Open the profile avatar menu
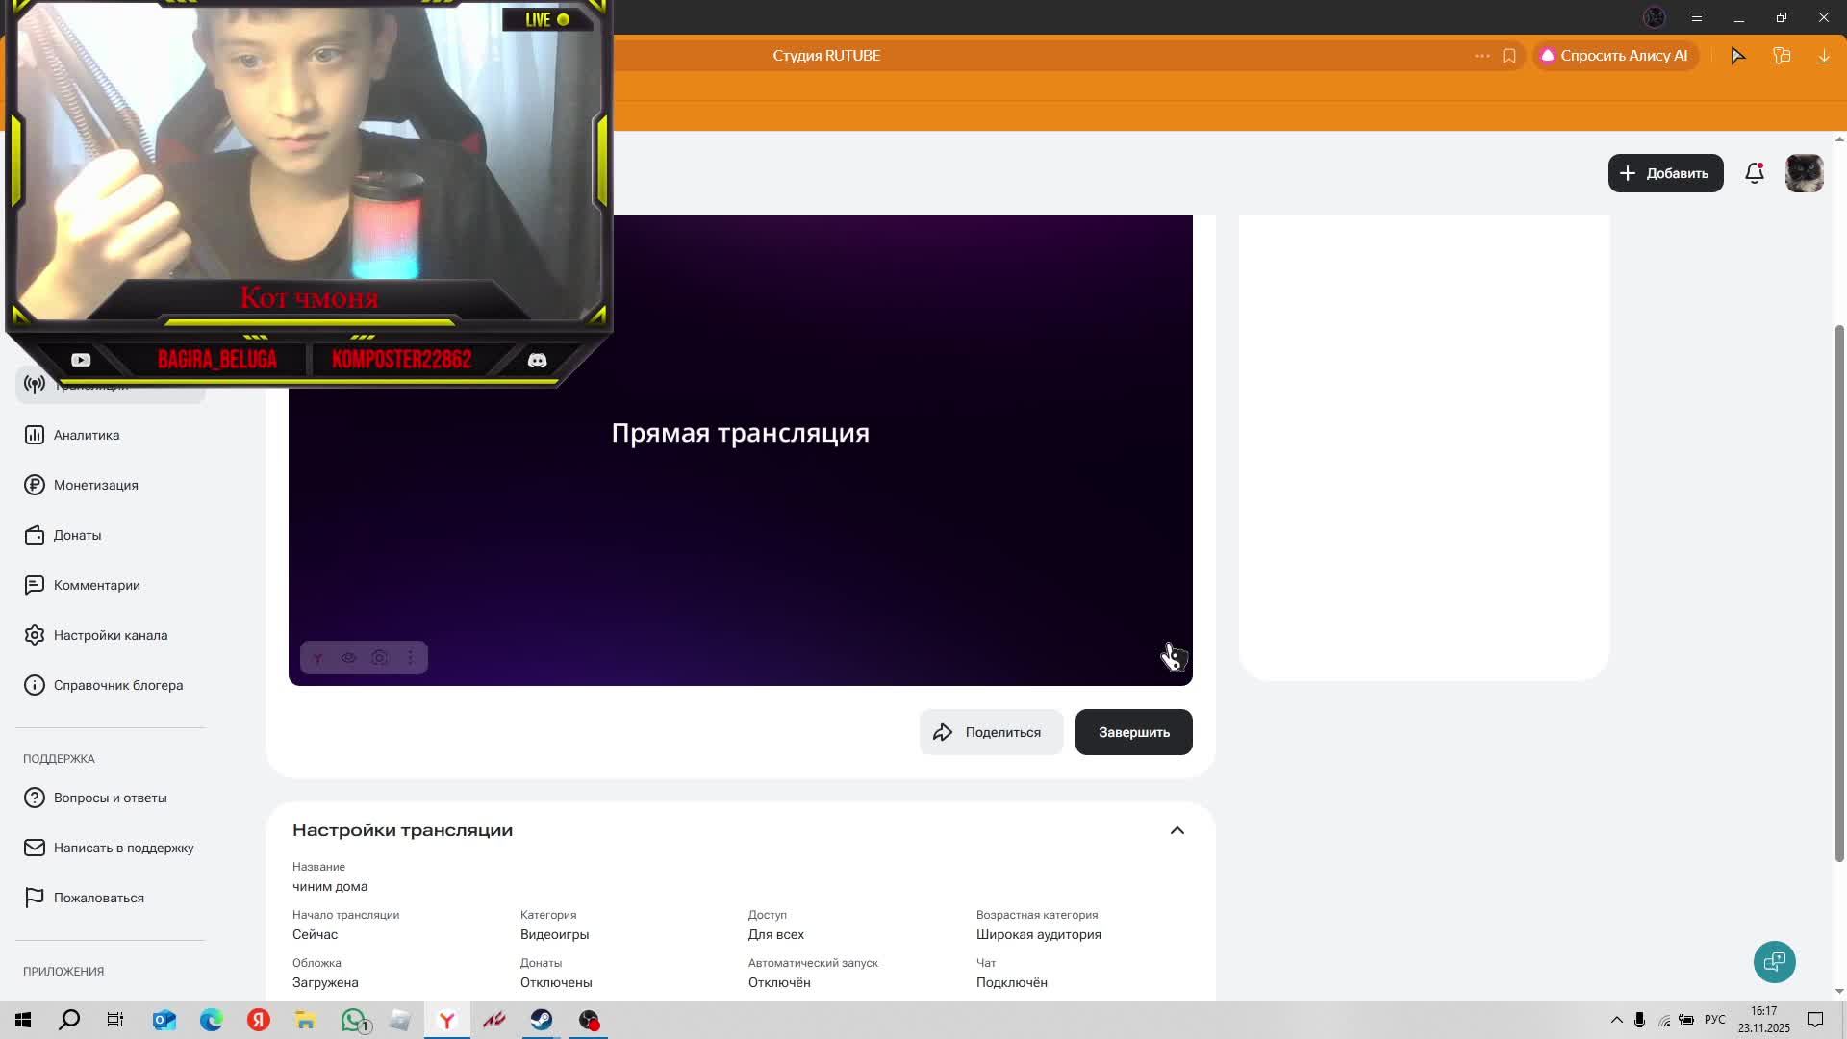1847x1039 pixels. point(1804,173)
